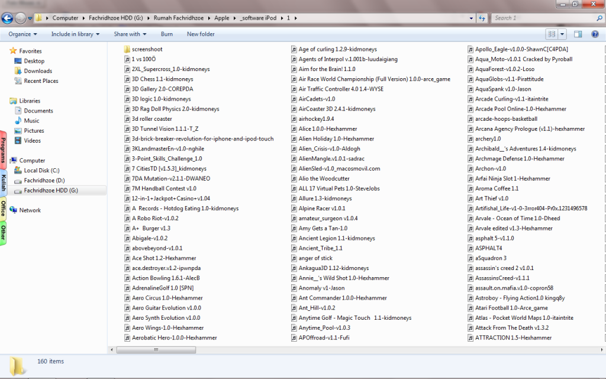Click New folder in the toolbar
The image size is (606, 379).
tap(201, 34)
